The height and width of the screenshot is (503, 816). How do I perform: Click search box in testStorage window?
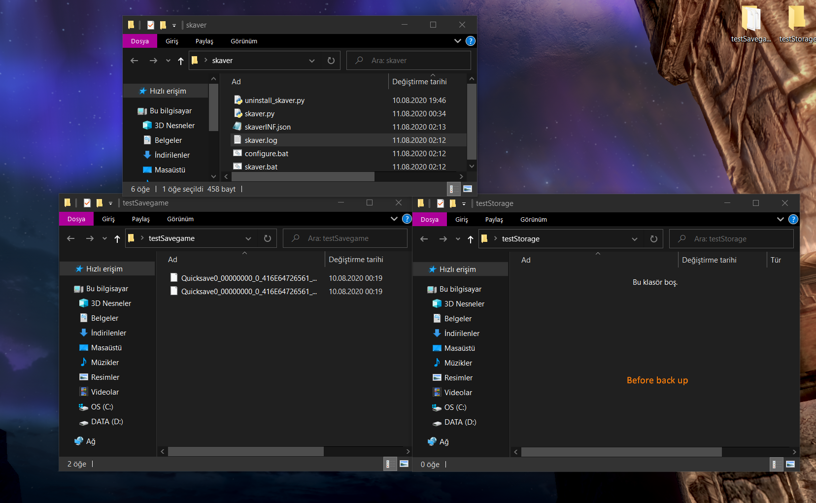tap(731, 239)
